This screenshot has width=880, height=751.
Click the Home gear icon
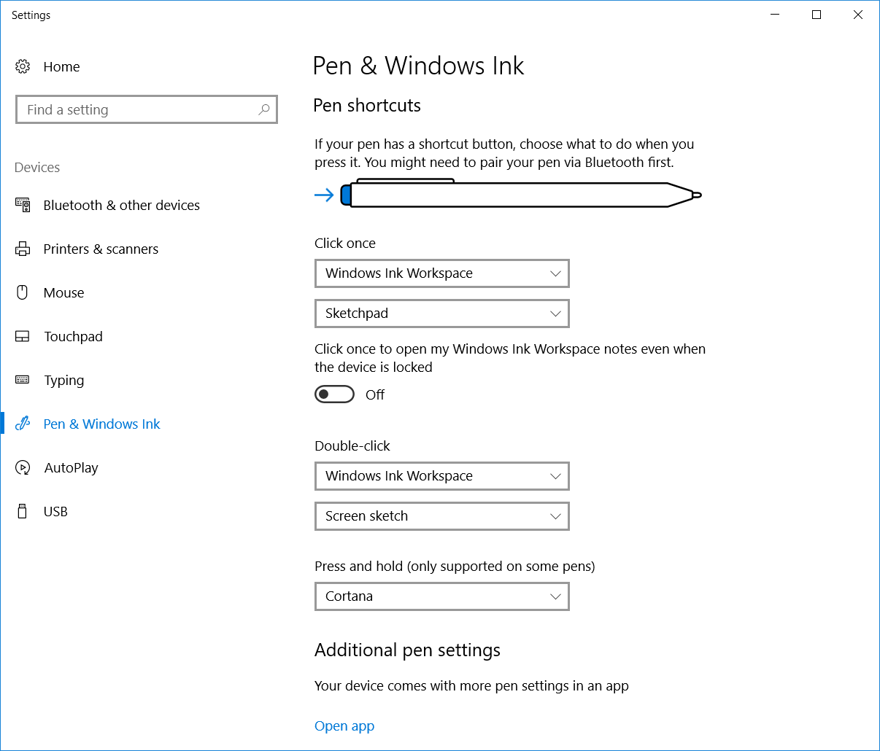(23, 66)
